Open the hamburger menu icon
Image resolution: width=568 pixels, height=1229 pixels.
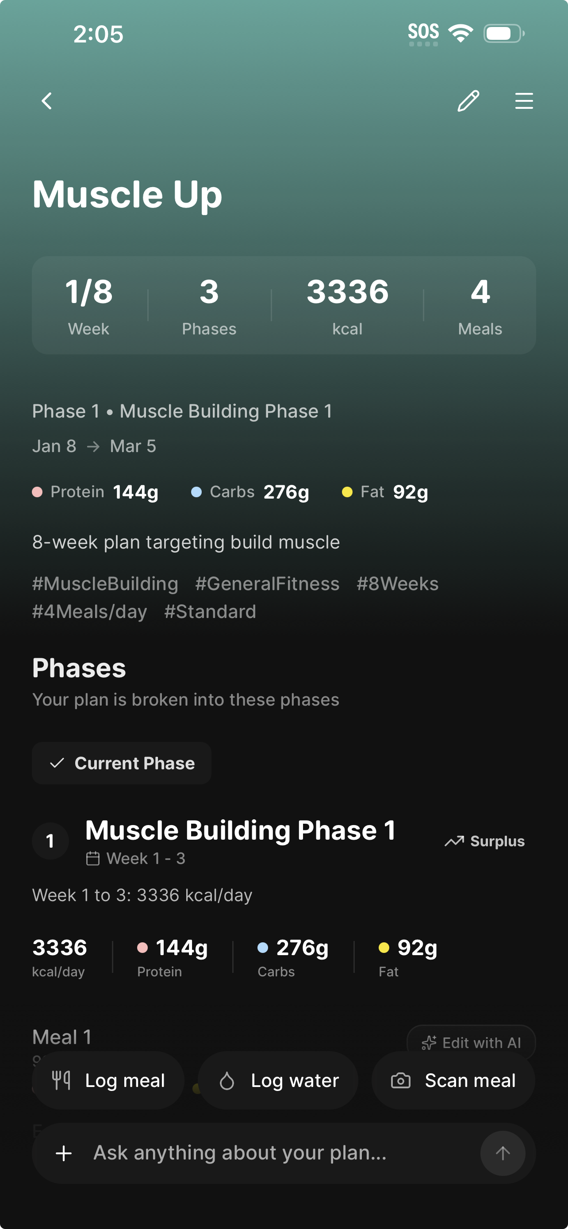click(524, 101)
